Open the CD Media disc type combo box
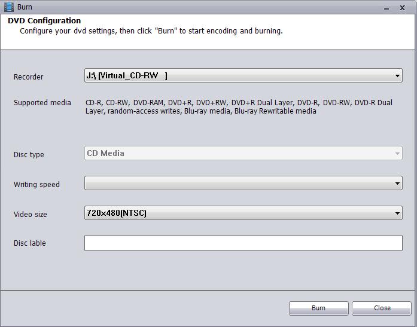The height and width of the screenshot is (327, 417). point(243,153)
